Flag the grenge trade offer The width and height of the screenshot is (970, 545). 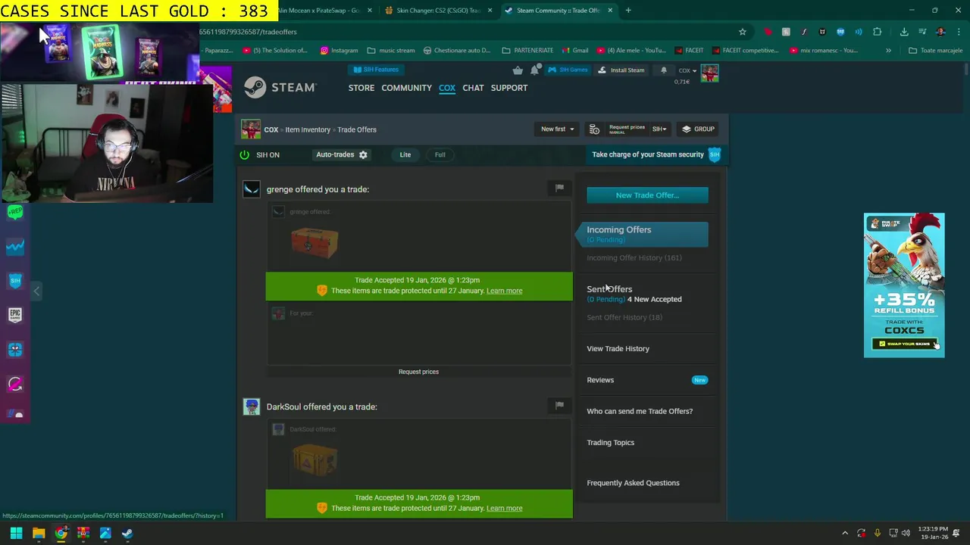559,188
